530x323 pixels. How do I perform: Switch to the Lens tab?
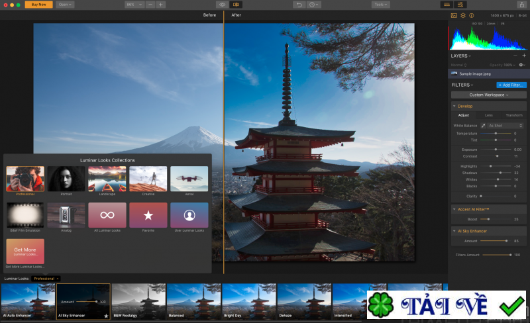tap(489, 115)
